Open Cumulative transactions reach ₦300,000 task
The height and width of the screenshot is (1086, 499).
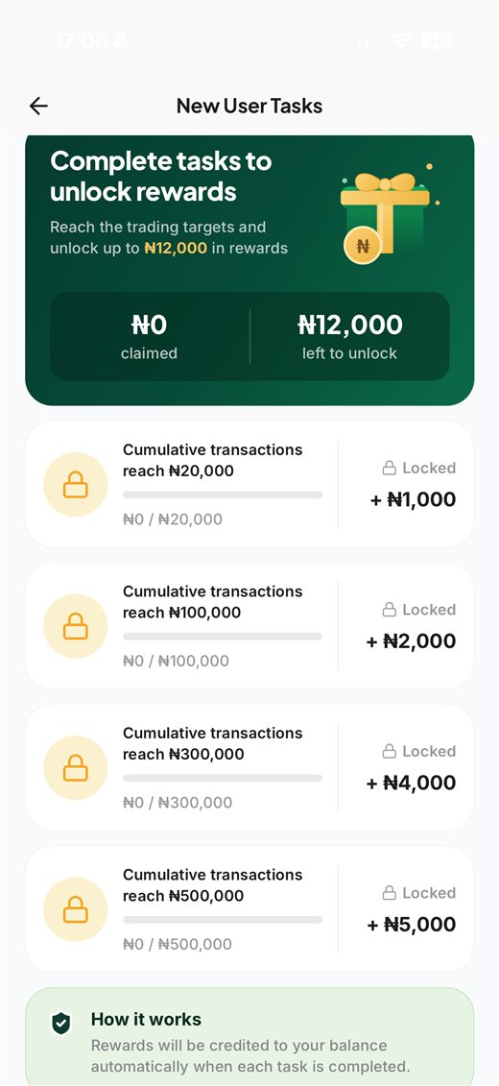tap(249, 767)
